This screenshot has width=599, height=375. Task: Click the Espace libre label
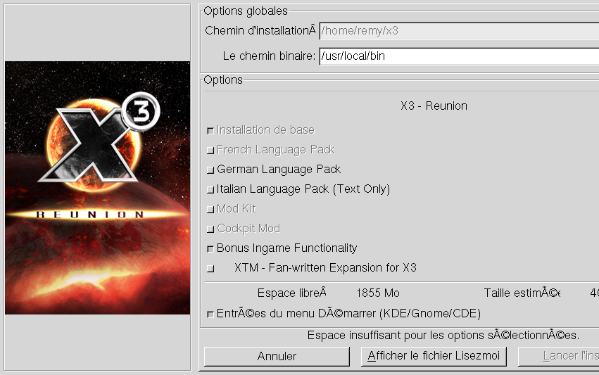(x=292, y=293)
